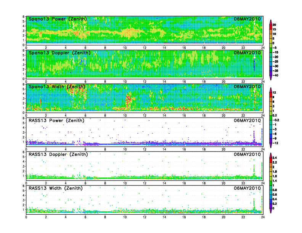Click hour '2' tick under RASS13 Doppler panel
The image size is (302, 233).
pos(46,183)
